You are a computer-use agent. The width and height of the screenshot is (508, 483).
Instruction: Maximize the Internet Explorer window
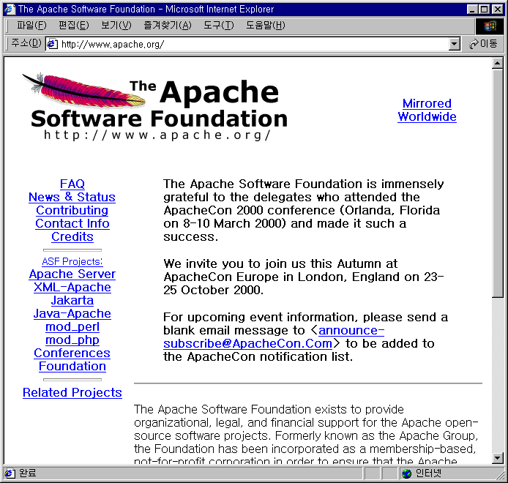[484, 10]
